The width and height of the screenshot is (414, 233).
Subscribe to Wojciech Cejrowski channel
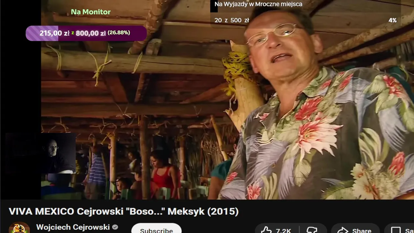click(x=156, y=229)
